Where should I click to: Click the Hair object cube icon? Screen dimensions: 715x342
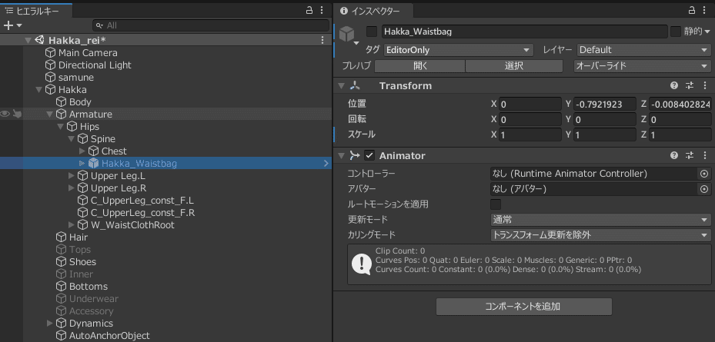[62, 237]
